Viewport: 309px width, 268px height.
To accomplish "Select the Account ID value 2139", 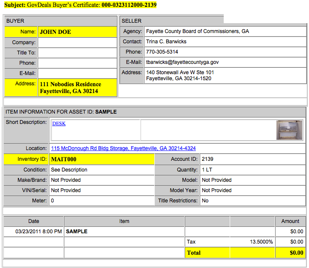I will [207, 159].
